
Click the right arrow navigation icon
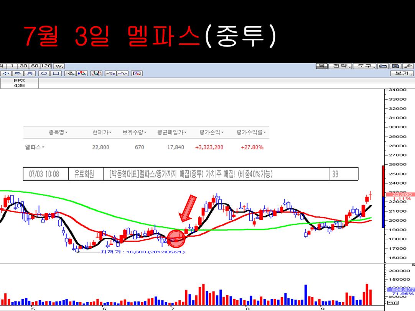click(x=18, y=73)
